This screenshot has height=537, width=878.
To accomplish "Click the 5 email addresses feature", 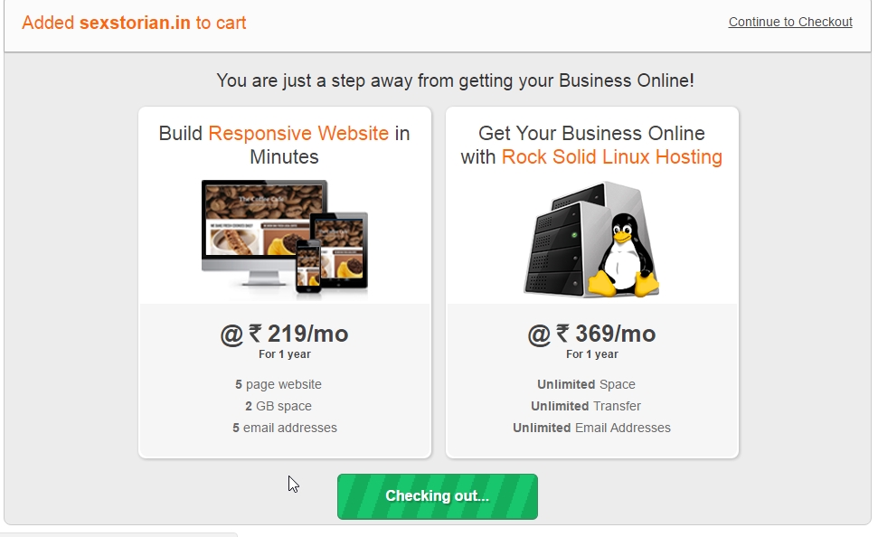I will coord(285,428).
